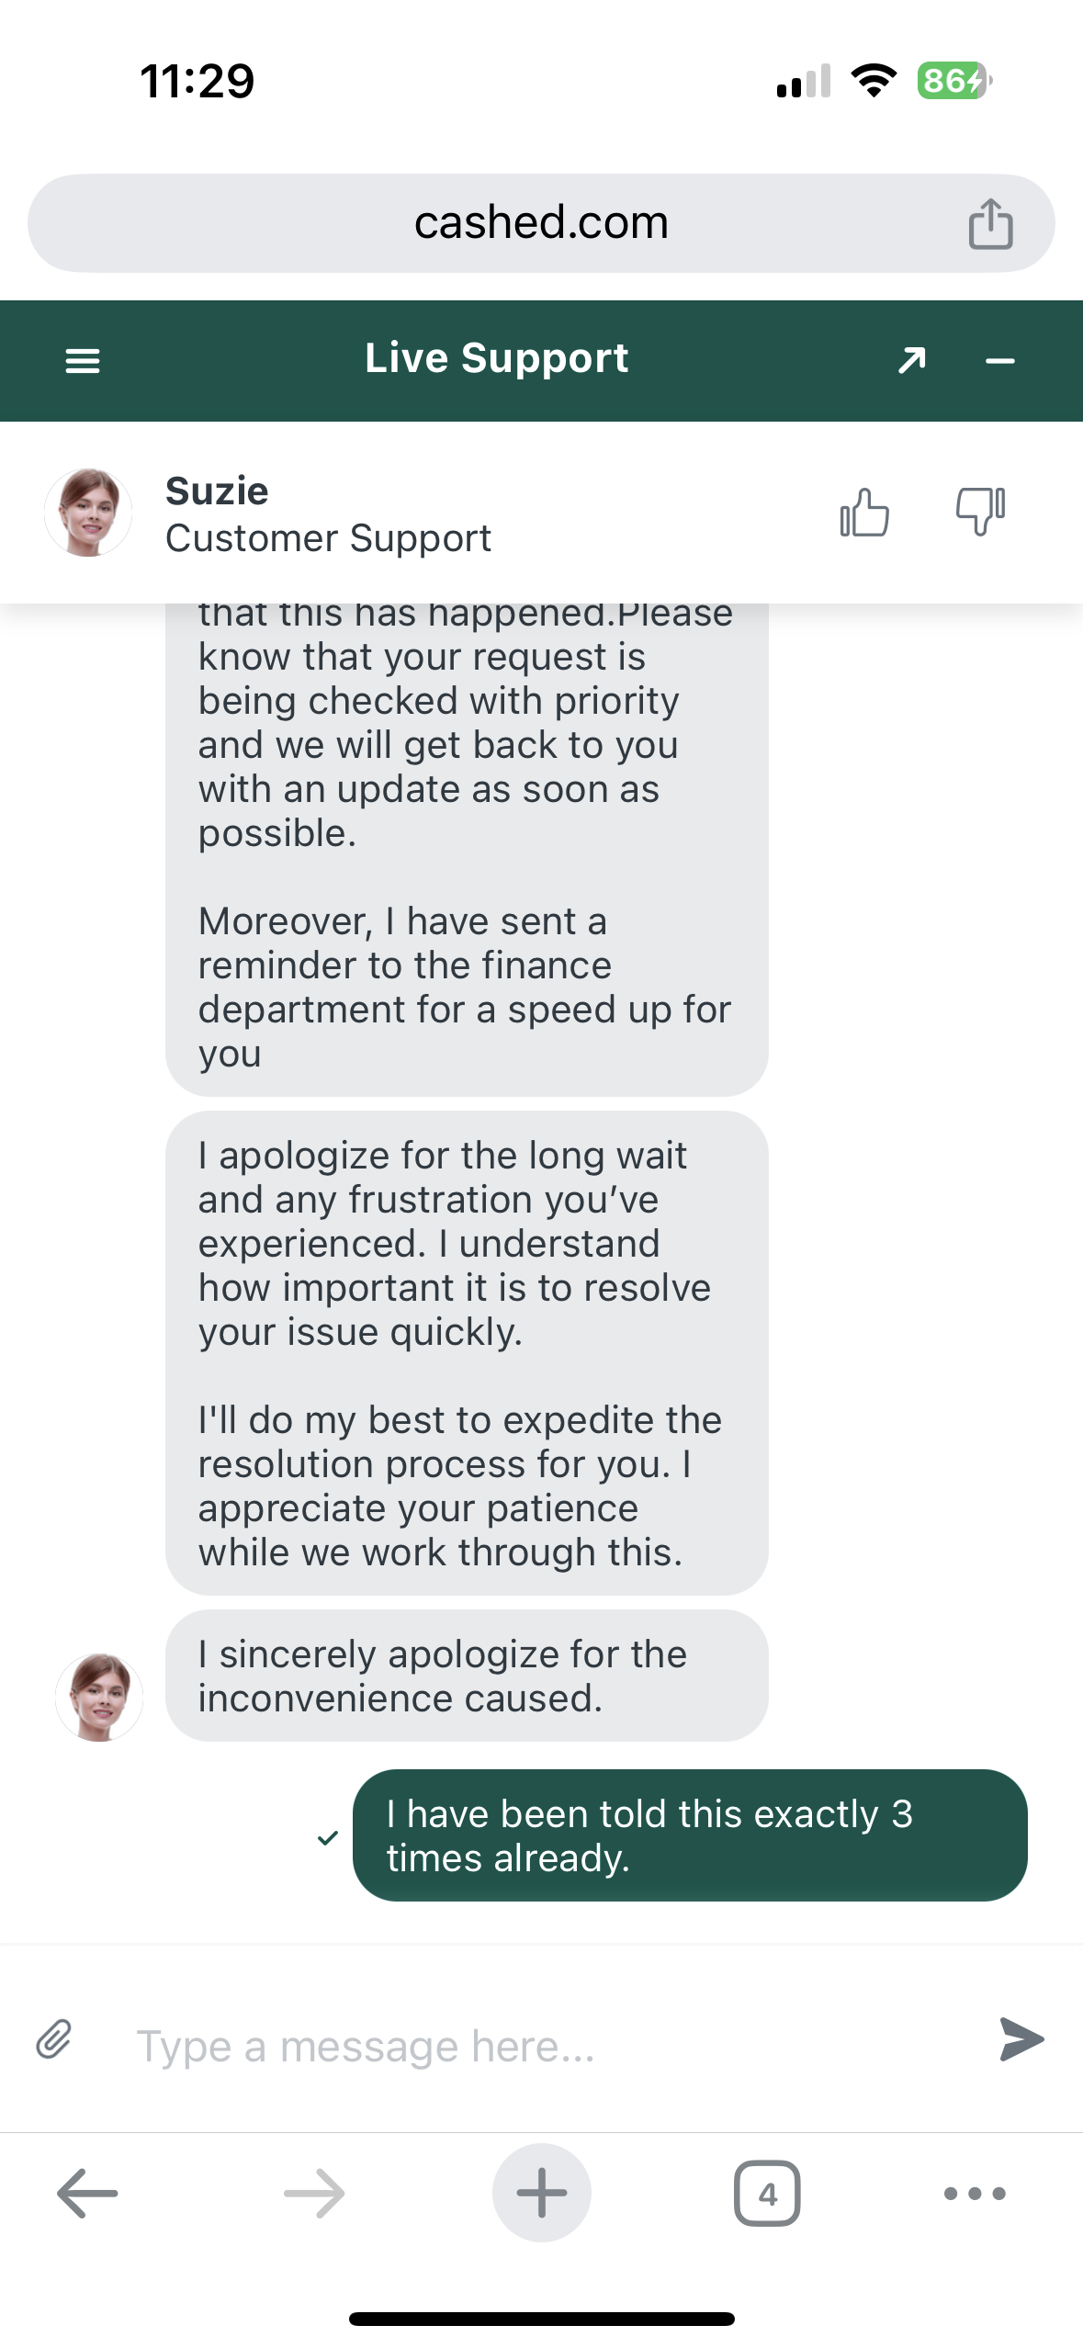Minimize the Live Support chat widget
This screenshot has height=2348, width=1083.
(999, 361)
